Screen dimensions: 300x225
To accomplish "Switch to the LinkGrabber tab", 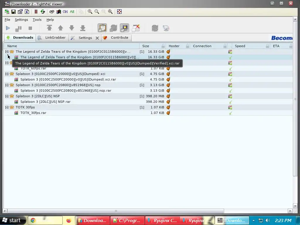I will coord(52,37).
